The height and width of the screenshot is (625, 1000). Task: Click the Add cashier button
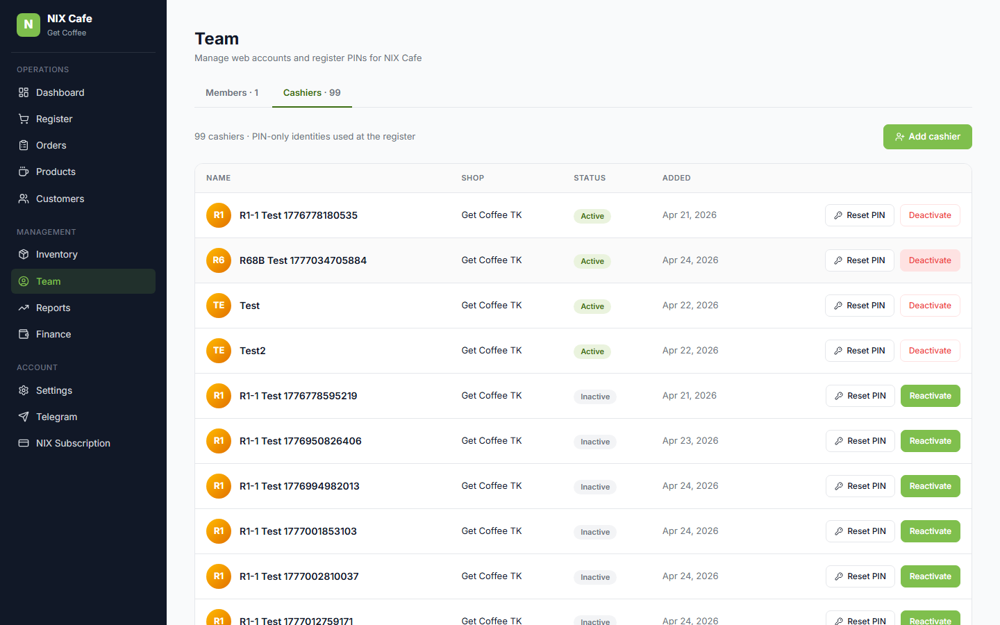pyautogui.click(x=927, y=137)
